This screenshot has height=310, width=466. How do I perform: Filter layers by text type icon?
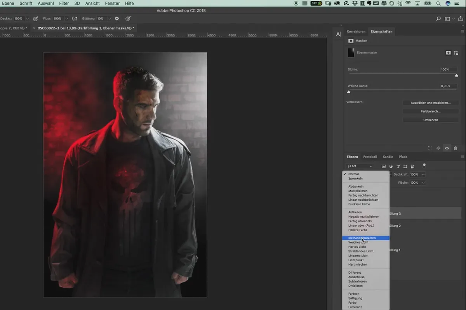pos(398,166)
